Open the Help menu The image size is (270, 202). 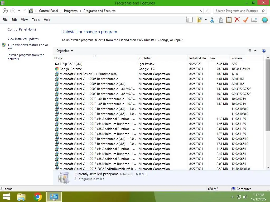click(x=47, y=20)
